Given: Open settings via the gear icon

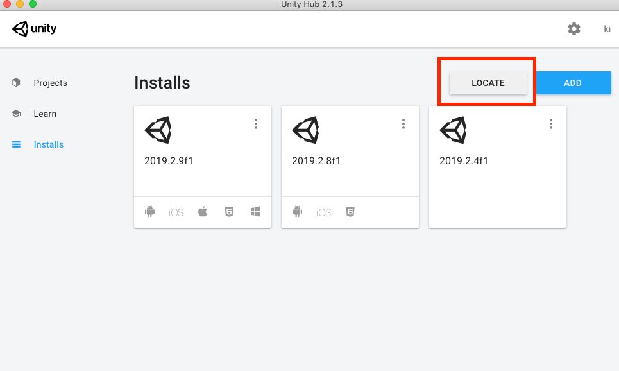Looking at the screenshot, I should (573, 29).
